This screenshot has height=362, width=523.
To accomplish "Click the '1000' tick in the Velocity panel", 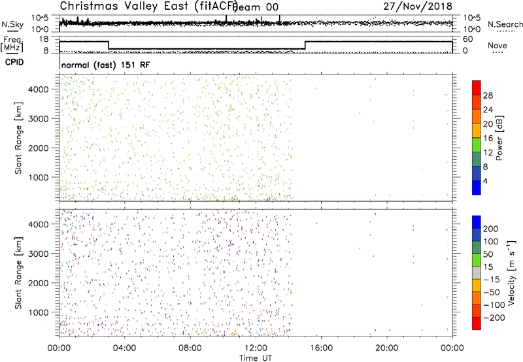I will pyautogui.click(x=38, y=312).
